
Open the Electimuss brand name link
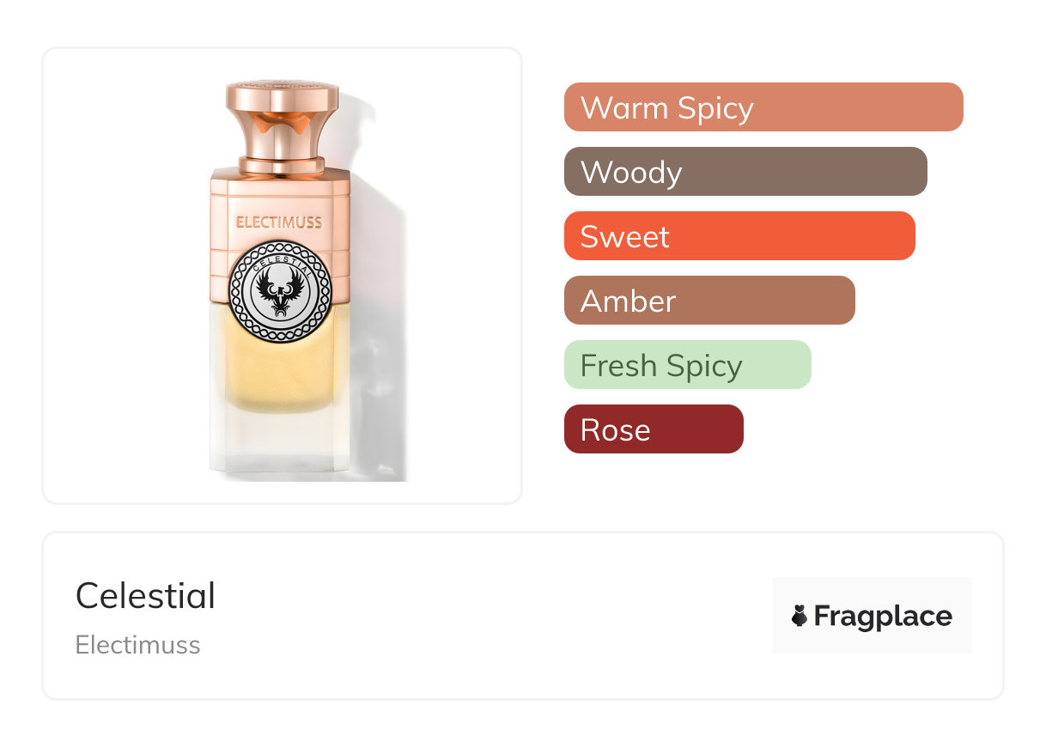(137, 645)
